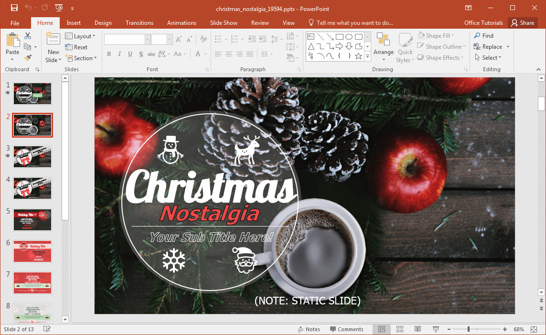Click the Format Painter brush icon
Viewport: 546px width, 335px height.
point(28,58)
